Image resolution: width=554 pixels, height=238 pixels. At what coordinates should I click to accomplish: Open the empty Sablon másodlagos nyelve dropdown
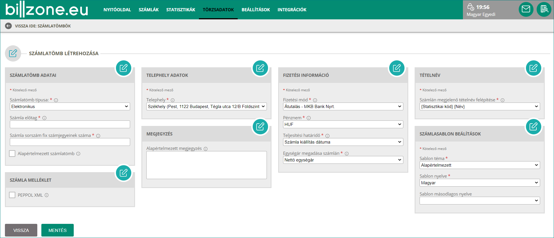click(480, 201)
